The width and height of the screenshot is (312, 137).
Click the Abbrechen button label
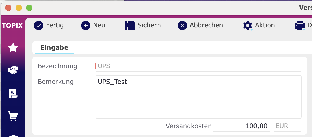pyautogui.click(x=206, y=25)
